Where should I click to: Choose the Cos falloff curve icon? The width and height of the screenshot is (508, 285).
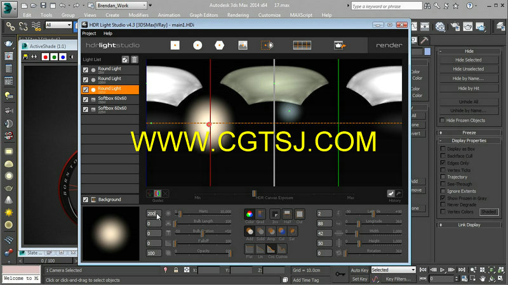(x=271, y=249)
